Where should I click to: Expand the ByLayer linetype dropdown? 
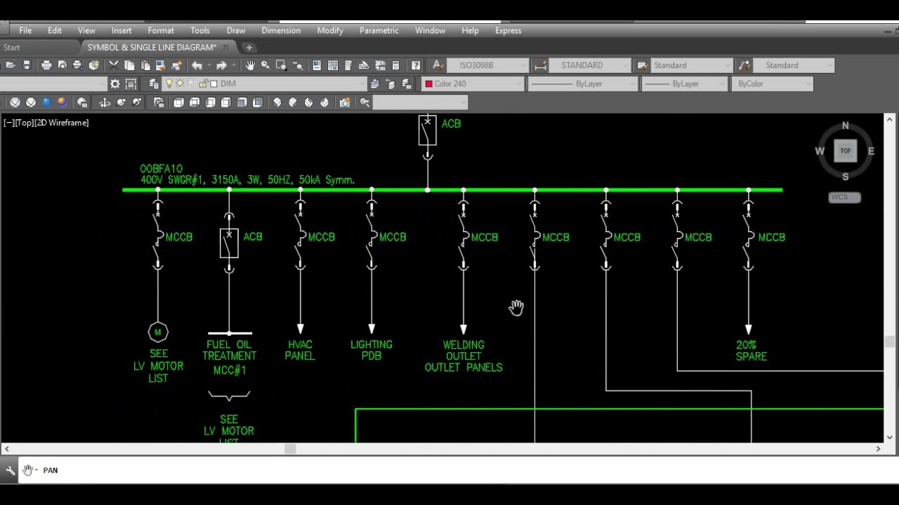630,83
